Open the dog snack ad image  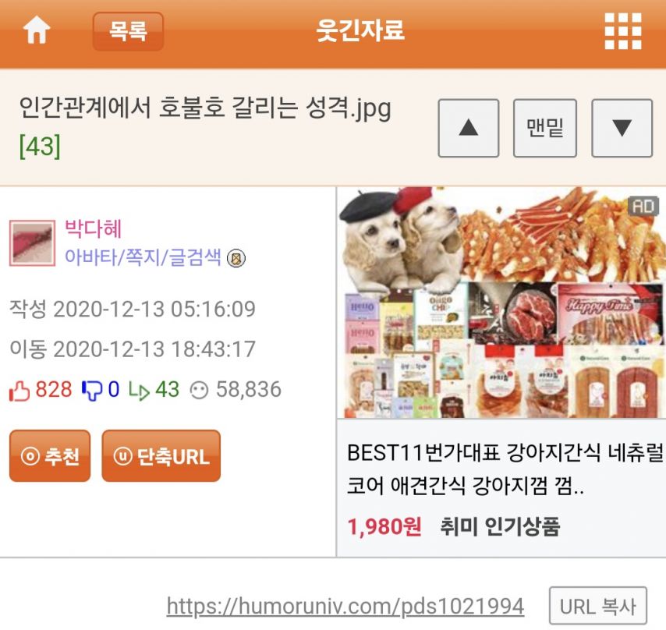coord(501,303)
